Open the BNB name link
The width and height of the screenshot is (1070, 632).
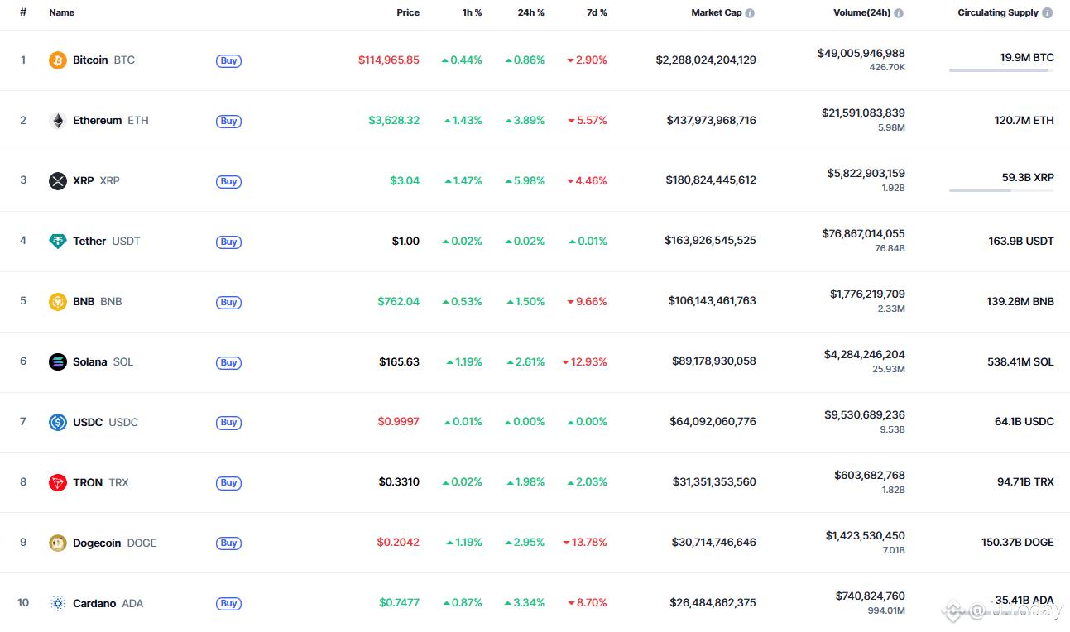pos(98,302)
